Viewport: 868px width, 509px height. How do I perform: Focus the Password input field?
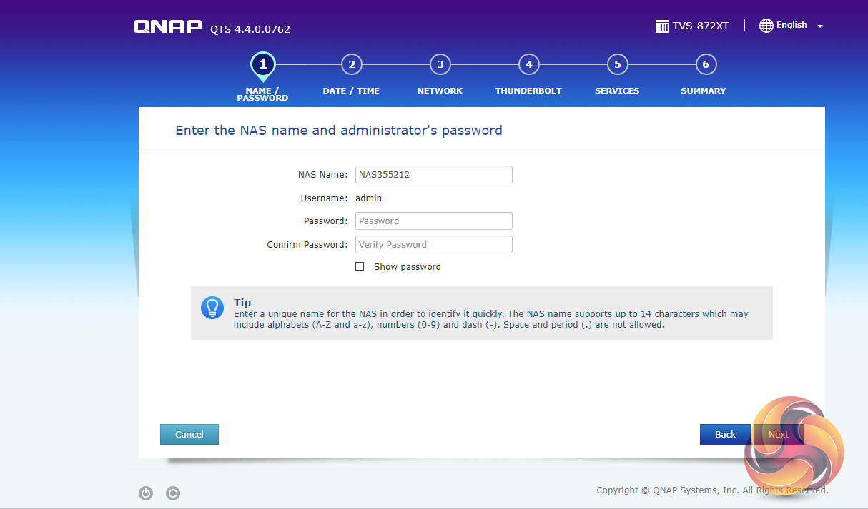[434, 221]
